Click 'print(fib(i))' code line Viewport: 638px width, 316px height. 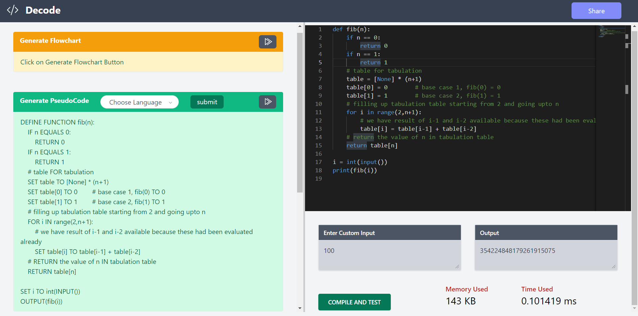coord(355,170)
